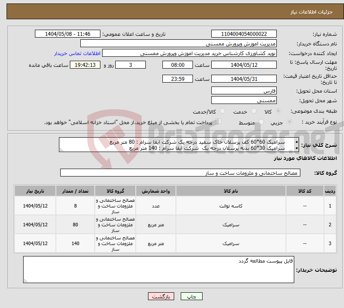344x308 pixels.
Task: Select the متوسط purchase type radio
Action: pyautogui.click(x=261, y=121)
